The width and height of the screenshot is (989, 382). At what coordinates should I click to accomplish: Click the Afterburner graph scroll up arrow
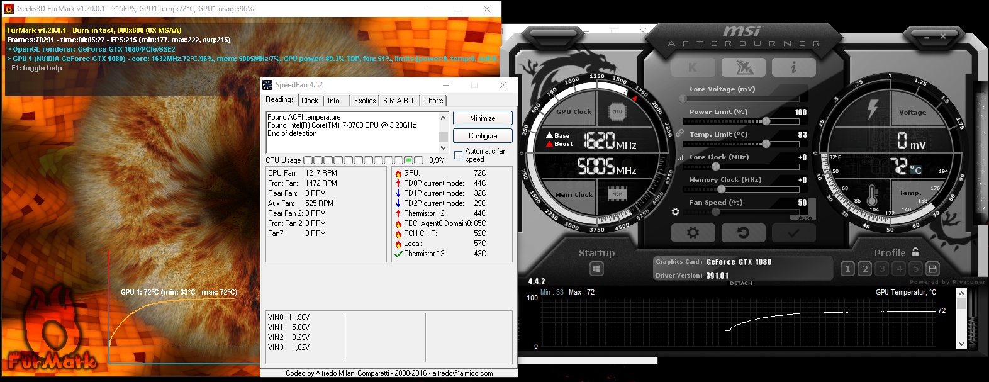click(x=961, y=293)
